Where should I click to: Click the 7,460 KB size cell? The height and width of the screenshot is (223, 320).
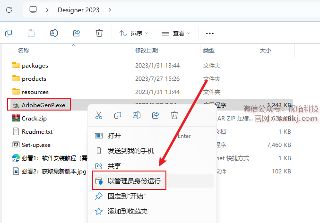(x=279, y=145)
